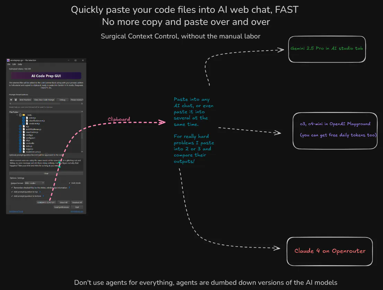Uncheck the smoke.test.js checkbox
This screenshot has width=383, height=290.
pyautogui.click(x=24, y=124)
